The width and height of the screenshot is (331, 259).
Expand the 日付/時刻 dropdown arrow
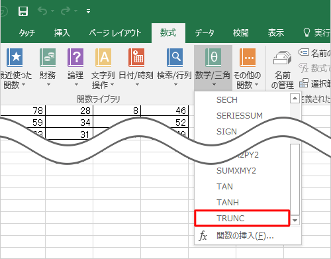tap(137, 85)
